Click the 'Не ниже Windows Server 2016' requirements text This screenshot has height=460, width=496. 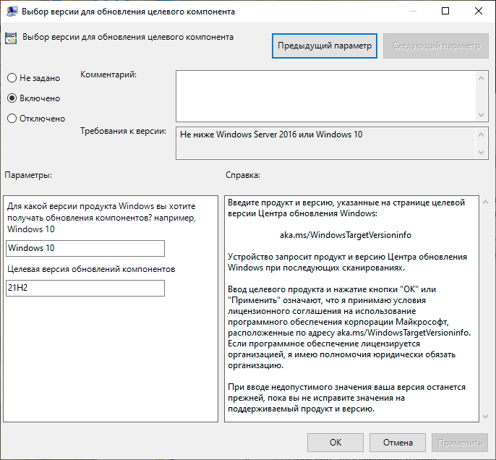pos(270,135)
